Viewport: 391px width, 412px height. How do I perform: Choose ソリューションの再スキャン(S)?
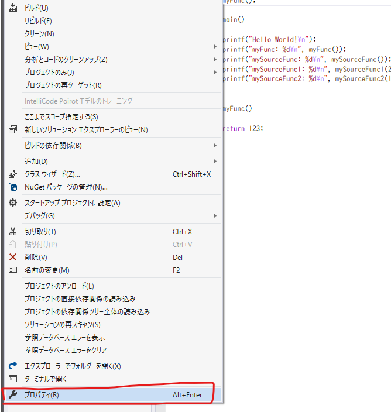point(63,324)
